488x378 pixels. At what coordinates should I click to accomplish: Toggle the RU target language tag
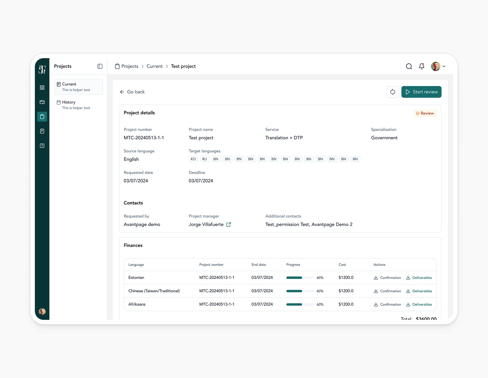[x=204, y=159]
